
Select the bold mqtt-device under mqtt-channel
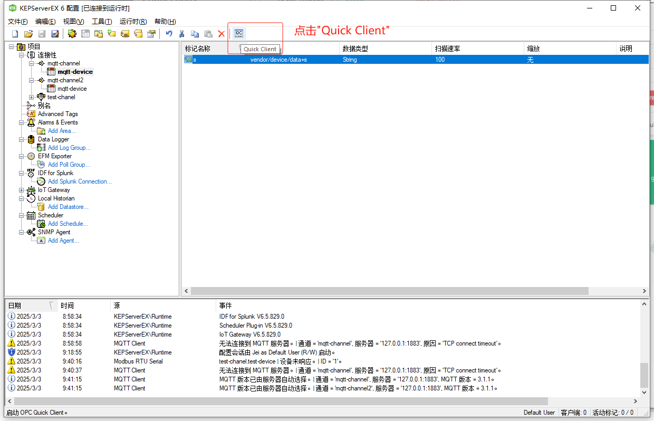[75, 72]
